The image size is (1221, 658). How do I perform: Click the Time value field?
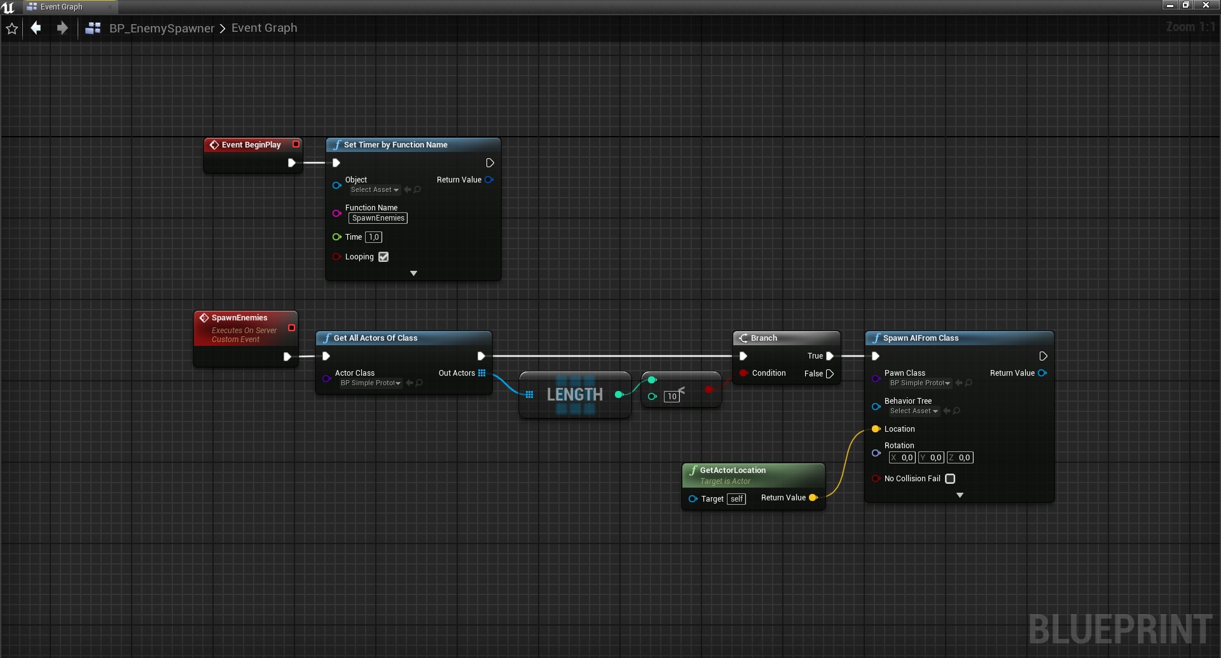(x=374, y=237)
